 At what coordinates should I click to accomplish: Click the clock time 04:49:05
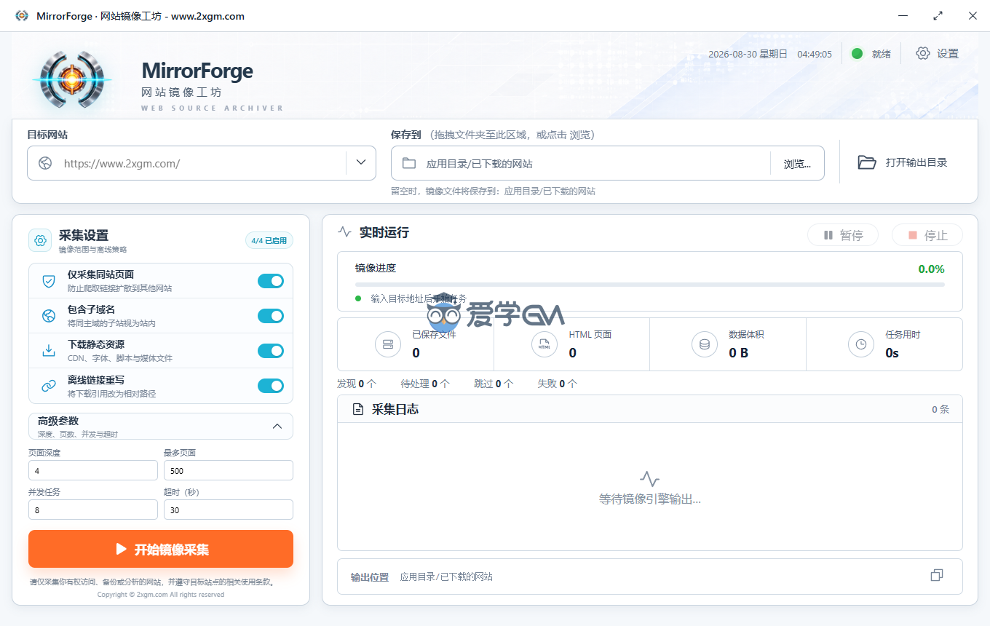pos(815,54)
